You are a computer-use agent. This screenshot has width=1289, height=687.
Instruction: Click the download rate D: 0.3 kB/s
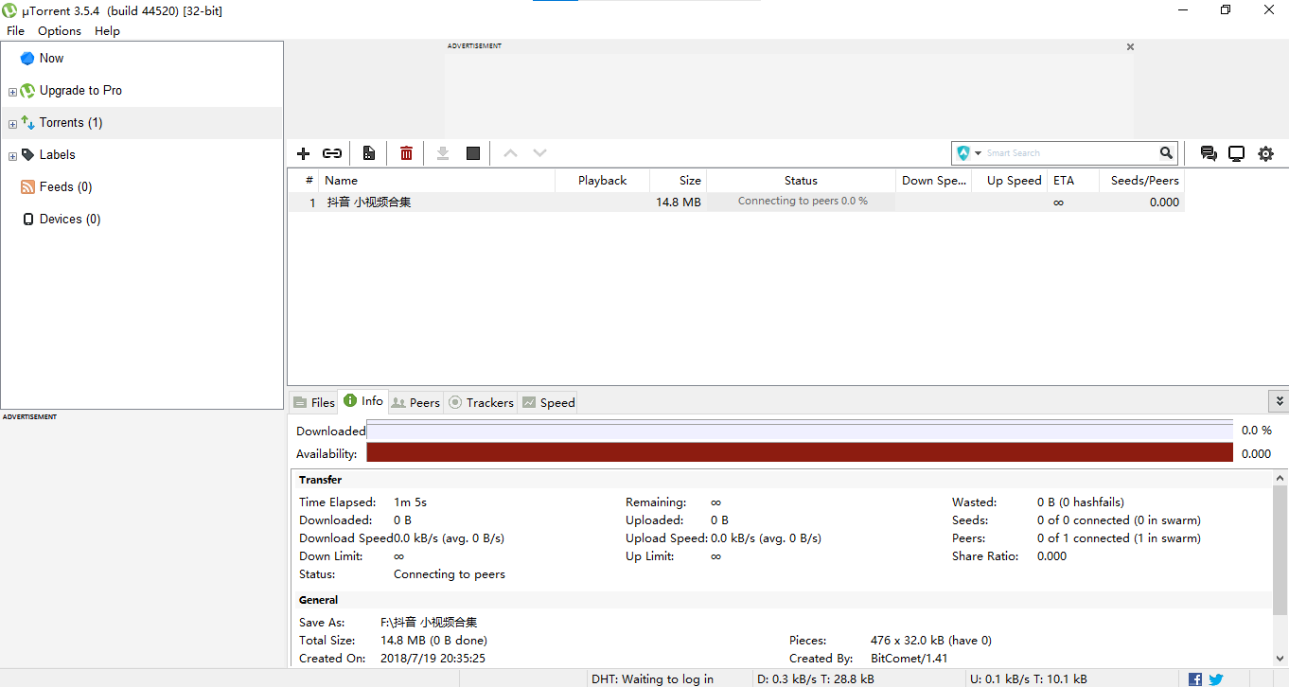pyautogui.click(x=816, y=678)
